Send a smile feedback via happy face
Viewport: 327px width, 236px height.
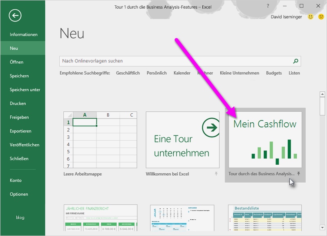pos(311,17)
